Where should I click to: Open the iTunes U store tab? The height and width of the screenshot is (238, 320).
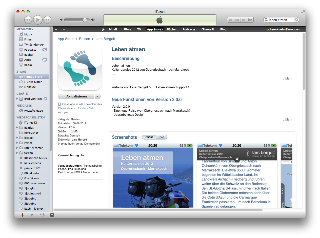(208, 29)
